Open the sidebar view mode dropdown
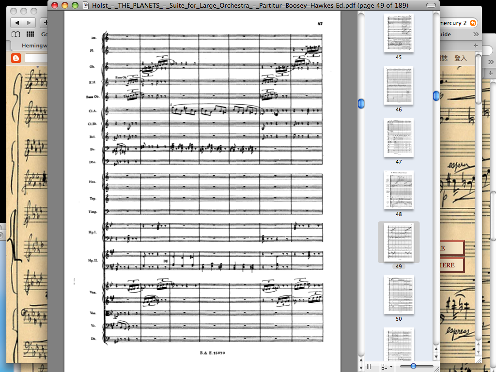This screenshot has width=496, height=372. [x=387, y=367]
